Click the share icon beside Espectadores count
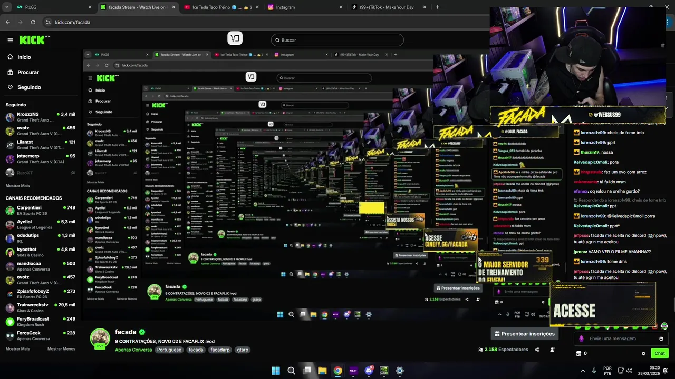 click(537, 350)
